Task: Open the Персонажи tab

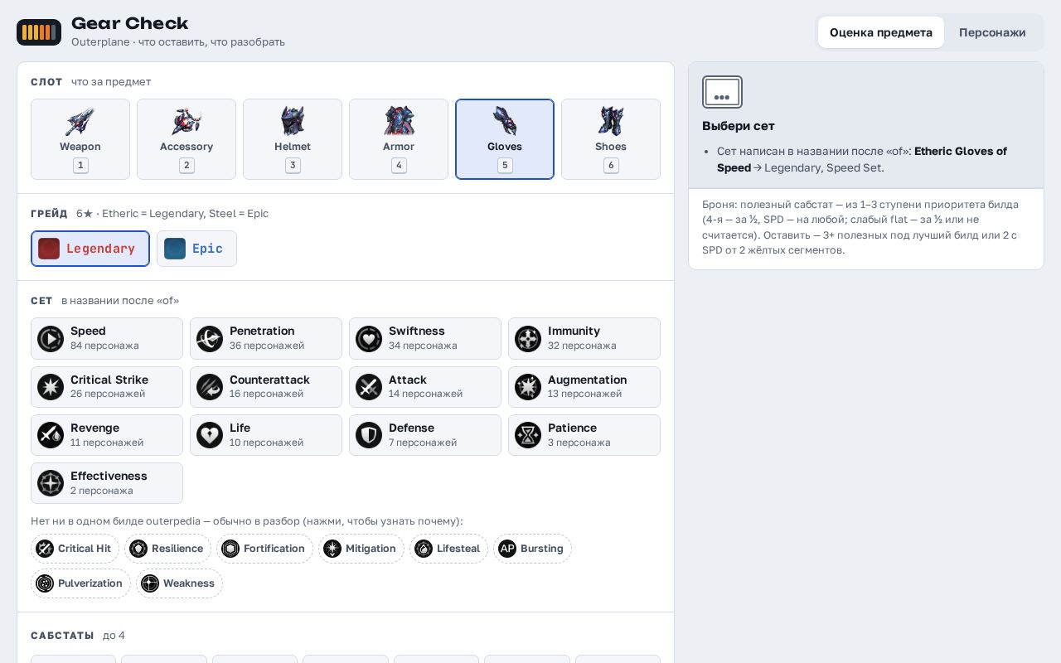Action: tap(992, 32)
